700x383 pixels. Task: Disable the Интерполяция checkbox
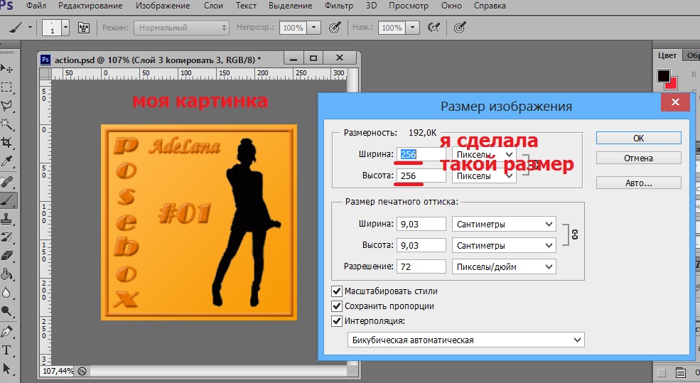tap(337, 321)
